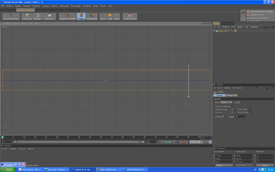Image resolution: width=275 pixels, height=172 pixels.
Task: Click the Applica button
Action: point(265,165)
